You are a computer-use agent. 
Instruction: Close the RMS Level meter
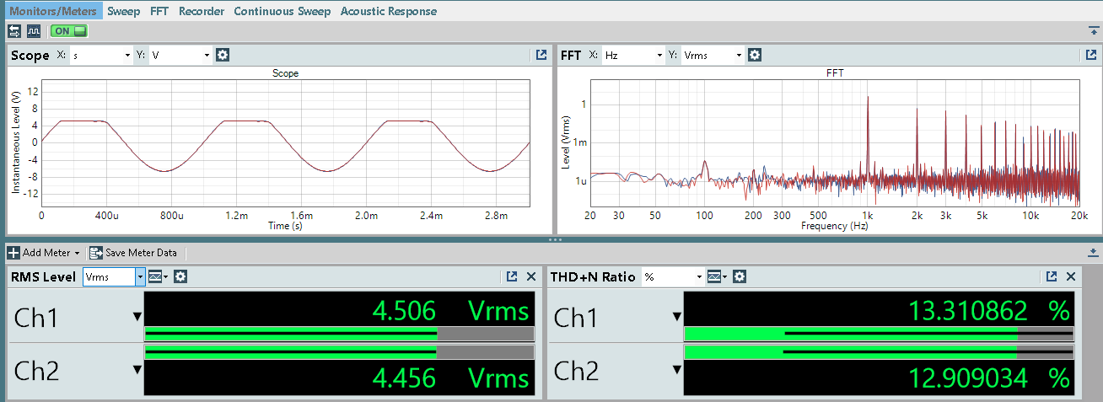pos(531,276)
